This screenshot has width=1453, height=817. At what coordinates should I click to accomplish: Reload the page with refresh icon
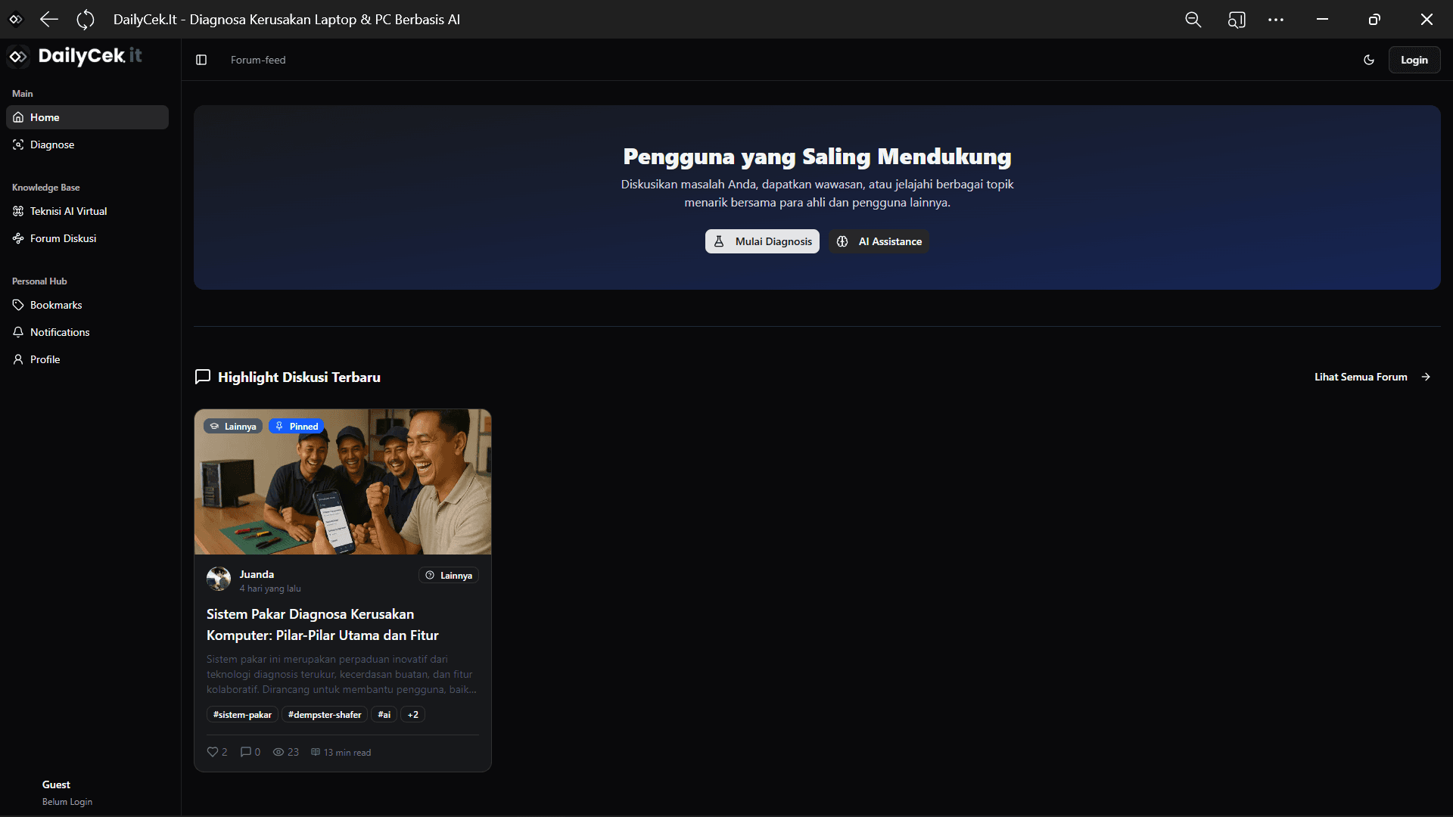click(86, 20)
